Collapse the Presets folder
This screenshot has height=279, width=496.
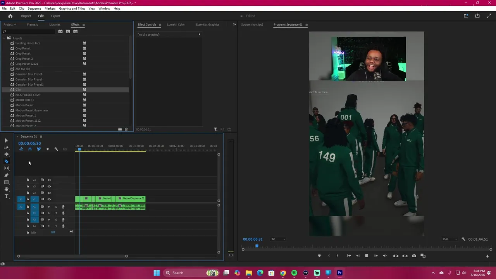point(4,38)
